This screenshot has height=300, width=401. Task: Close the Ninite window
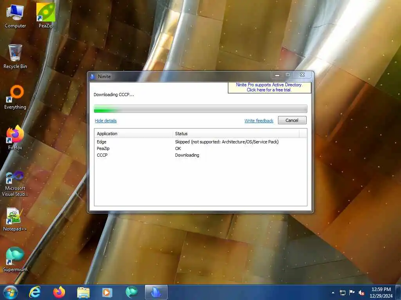pyautogui.click(x=303, y=75)
